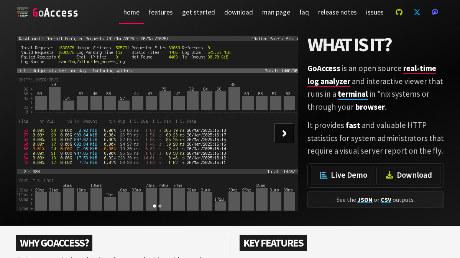Open the man page link
This screenshot has width=460, height=258.
[x=276, y=12]
